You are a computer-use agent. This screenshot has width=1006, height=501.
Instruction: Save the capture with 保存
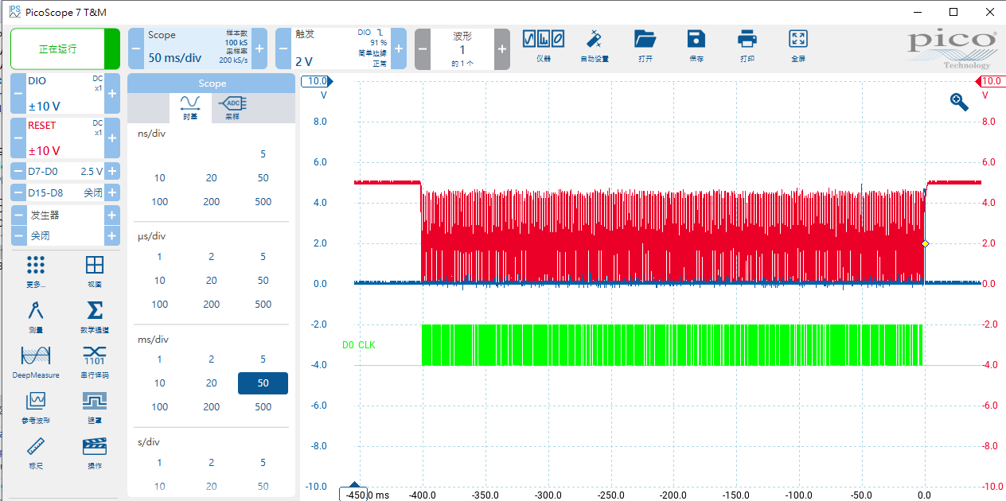pyautogui.click(x=696, y=46)
